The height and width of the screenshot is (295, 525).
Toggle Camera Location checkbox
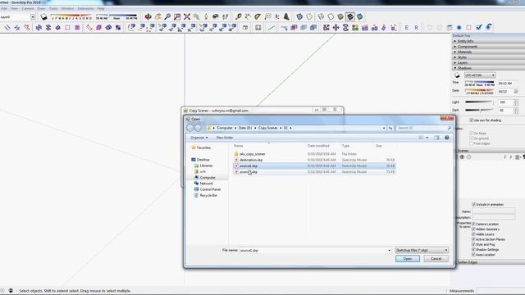pos(473,224)
